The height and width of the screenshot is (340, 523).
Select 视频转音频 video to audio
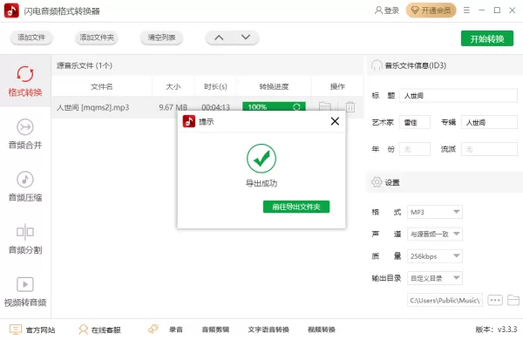[25, 292]
